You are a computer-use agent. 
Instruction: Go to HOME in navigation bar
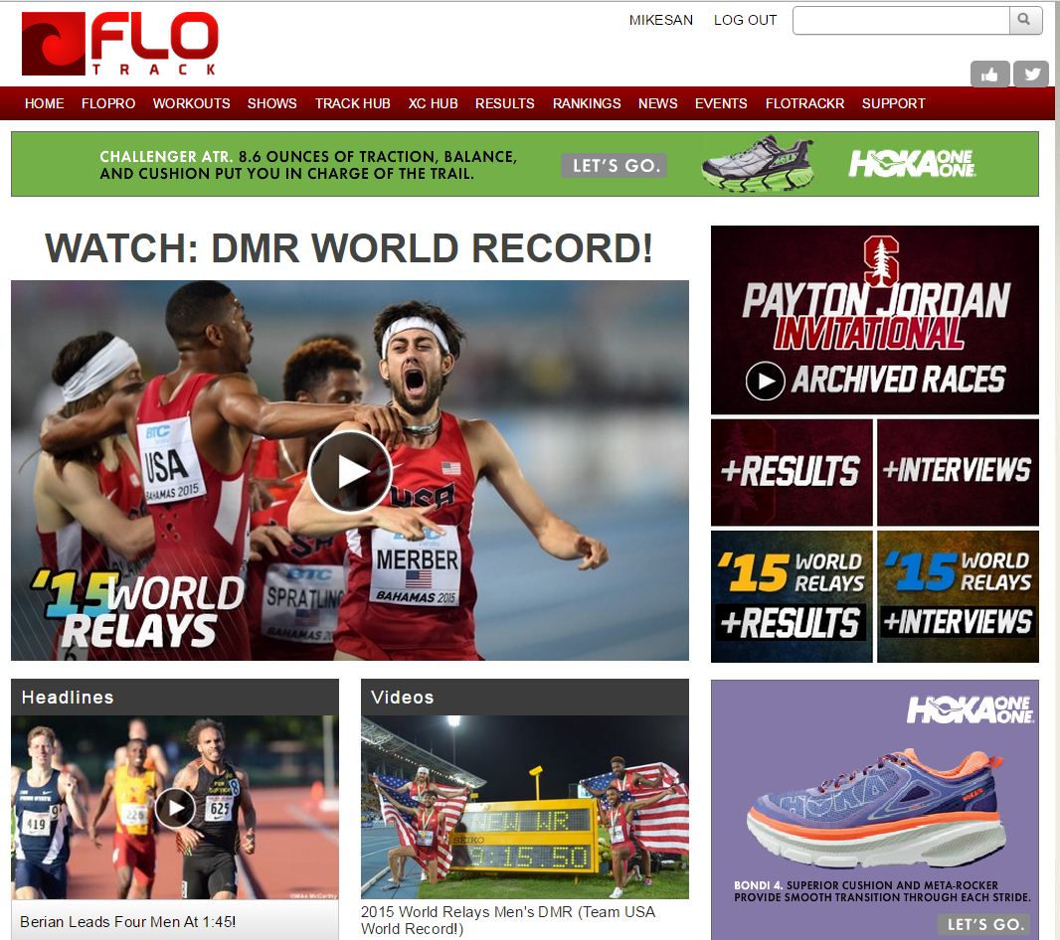tap(44, 103)
